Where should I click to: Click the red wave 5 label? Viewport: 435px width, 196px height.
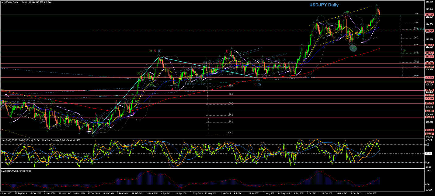click(155, 51)
